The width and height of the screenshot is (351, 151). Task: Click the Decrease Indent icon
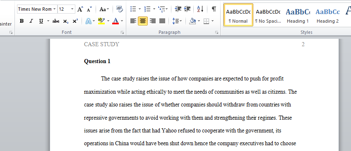[x=178, y=9]
